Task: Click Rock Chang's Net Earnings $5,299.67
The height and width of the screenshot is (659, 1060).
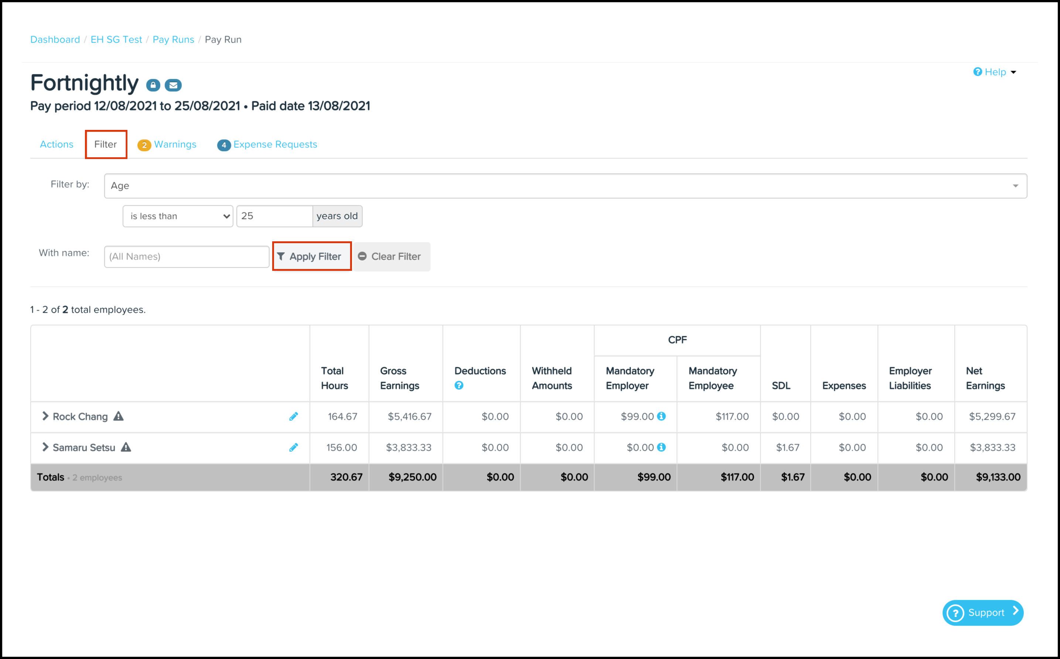Action: click(992, 417)
